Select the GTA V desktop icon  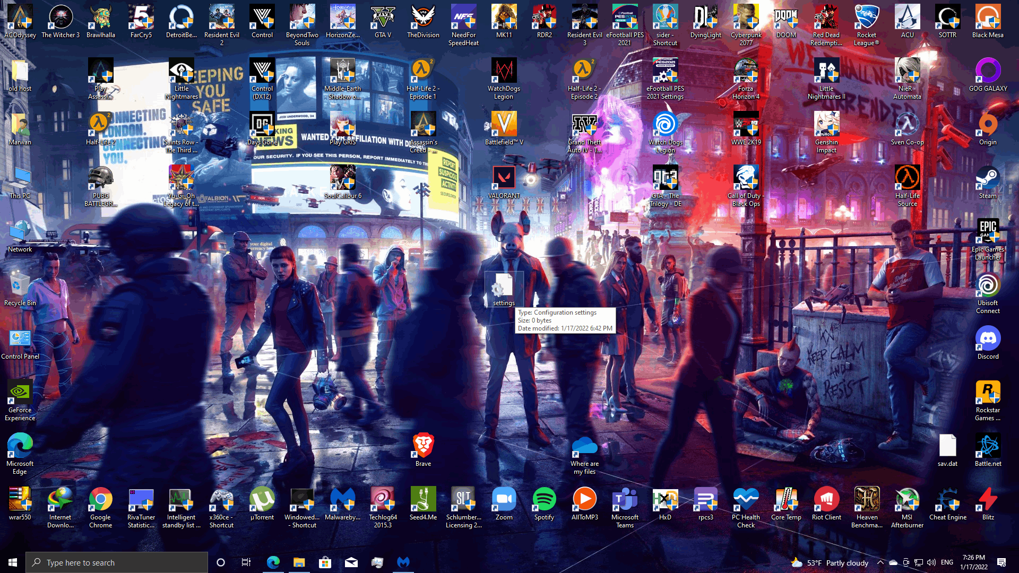383,22
